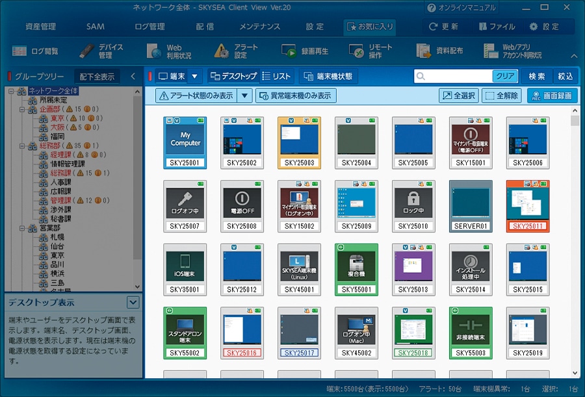The height and width of the screenshot is (397, 585).
Task: Collapse the デスクトップ表示 description panel
Action: click(133, 302)
